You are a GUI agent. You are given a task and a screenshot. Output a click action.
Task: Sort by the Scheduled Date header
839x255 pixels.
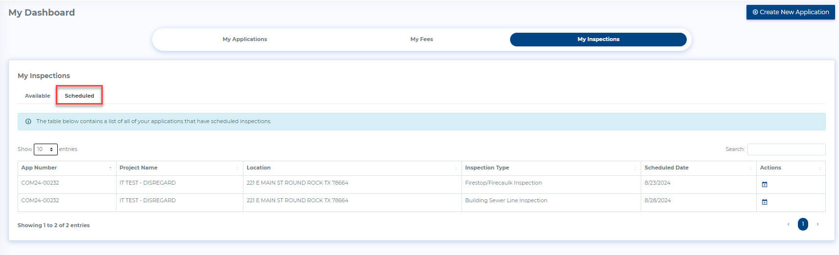coord(699,168)
